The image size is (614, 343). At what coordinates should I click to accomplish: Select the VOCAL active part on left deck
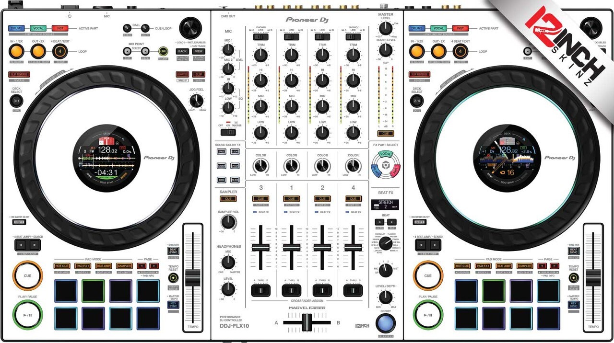[x=37, y=28]
